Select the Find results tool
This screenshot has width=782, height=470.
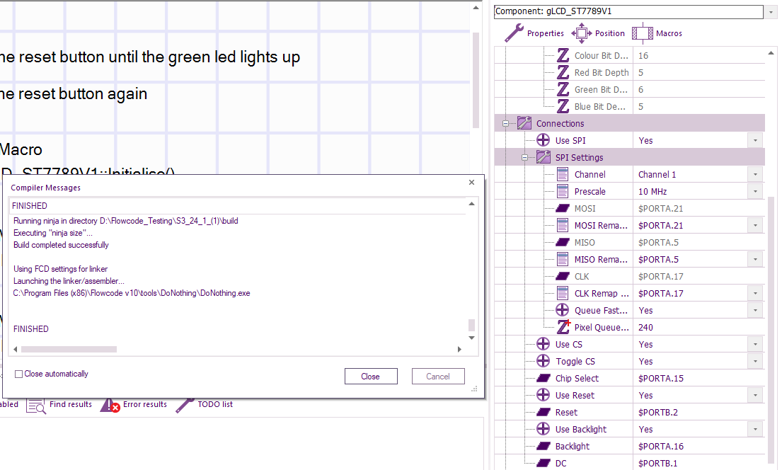tap(71, 404)
